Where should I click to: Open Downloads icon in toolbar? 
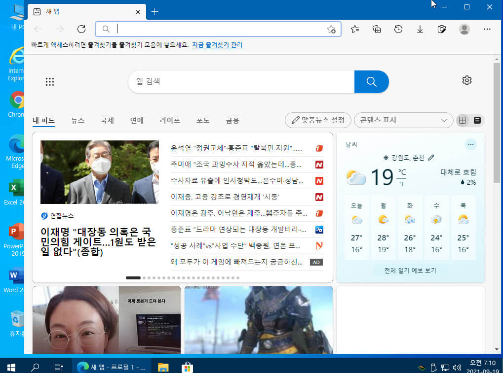click(420, 29)
